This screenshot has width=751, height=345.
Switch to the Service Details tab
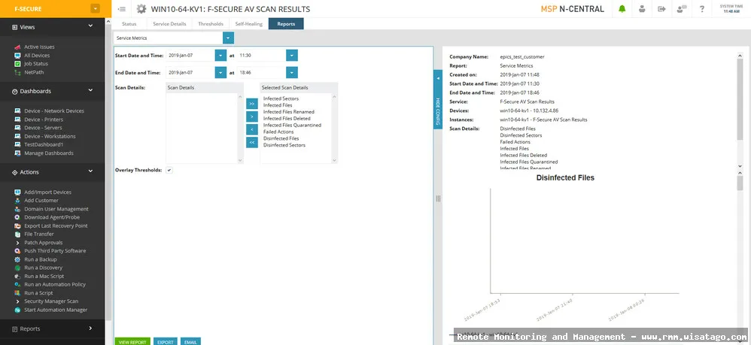pyautogui.click(x=169, y=24)
